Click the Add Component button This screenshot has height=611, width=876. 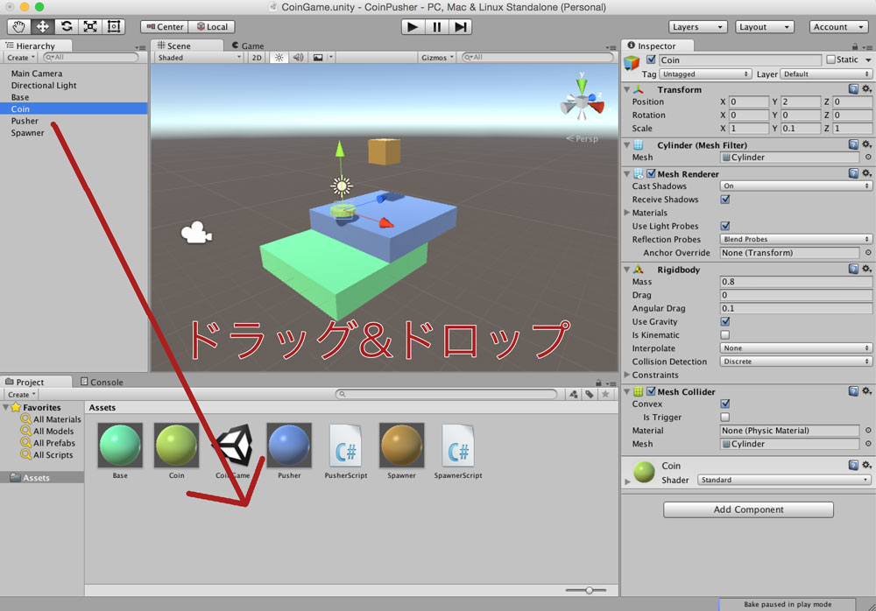click(748, 509)
